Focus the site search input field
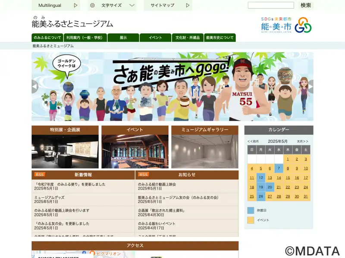 pos(271,5)
